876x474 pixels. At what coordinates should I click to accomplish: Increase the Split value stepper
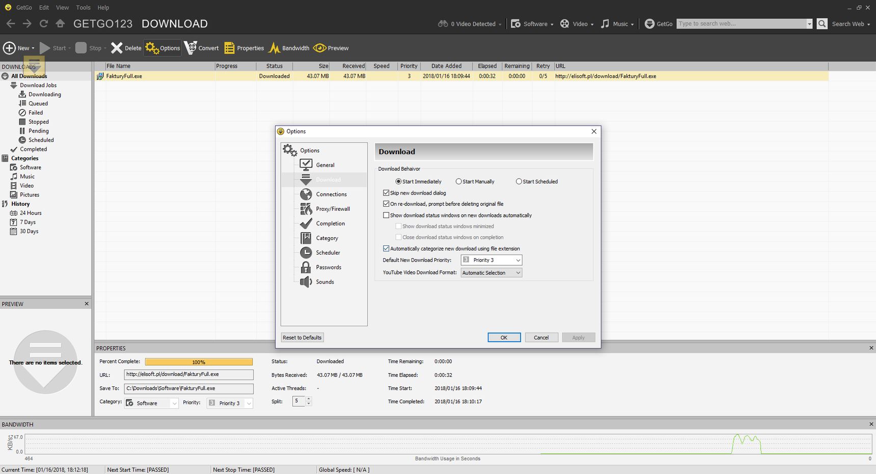pos(309,399)
